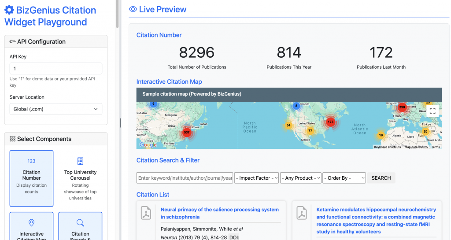
Task: Click the panel divider handle between sidebar and preview
Action: 121,123
